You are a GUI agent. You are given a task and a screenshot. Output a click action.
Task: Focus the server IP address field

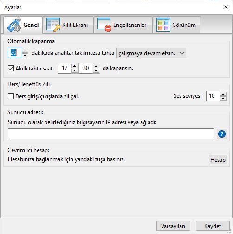click(x=111, y=134)
